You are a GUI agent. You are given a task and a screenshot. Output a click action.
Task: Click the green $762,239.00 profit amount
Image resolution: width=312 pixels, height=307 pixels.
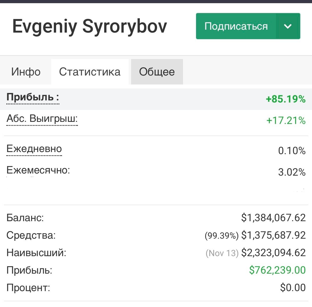[277, 270]
